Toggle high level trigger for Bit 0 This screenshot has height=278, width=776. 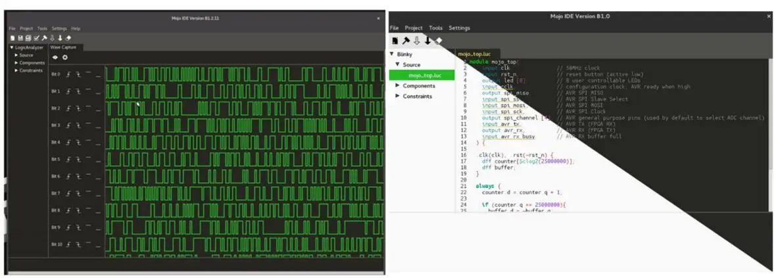pos(88,72)
